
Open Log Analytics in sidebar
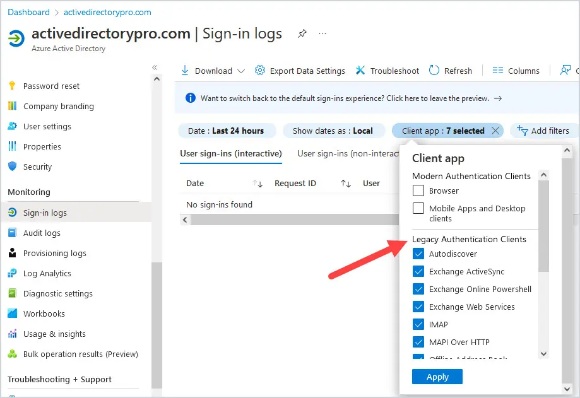coord(47,274)
